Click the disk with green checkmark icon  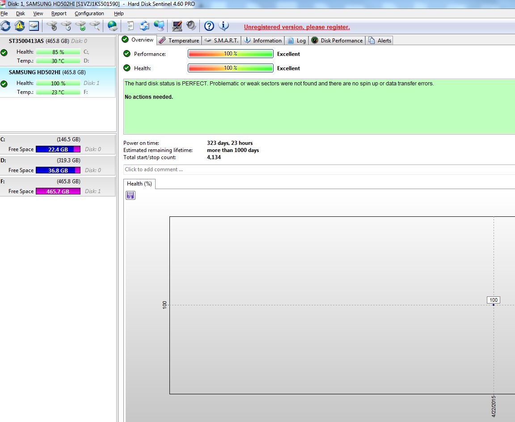(x=80, y=26)
